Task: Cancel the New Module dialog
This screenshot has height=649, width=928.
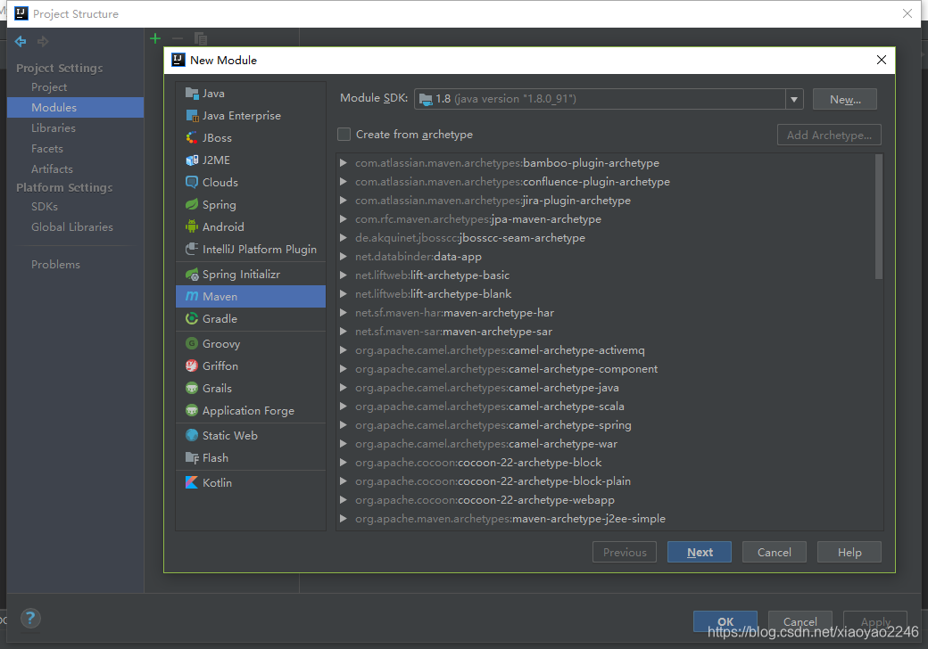Action: point(775,552)
